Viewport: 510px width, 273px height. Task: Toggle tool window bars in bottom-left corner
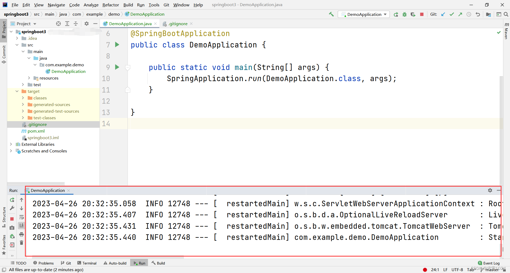click(x=4, y=270)
